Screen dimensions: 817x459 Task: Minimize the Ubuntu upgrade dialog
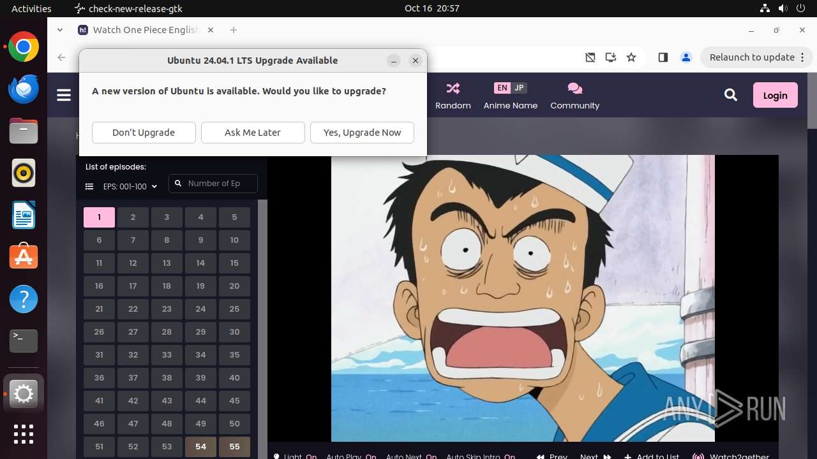pos(394,61)
